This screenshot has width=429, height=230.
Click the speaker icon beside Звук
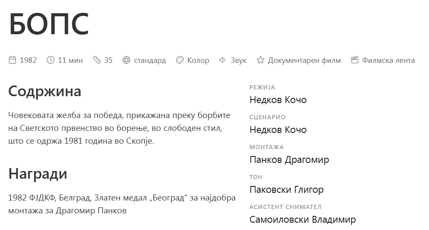[x=223, y=60]
